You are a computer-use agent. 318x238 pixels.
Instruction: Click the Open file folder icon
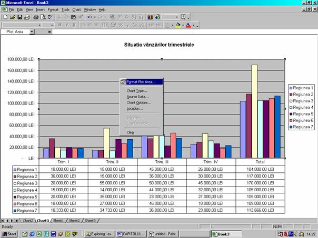pos(12,17)
